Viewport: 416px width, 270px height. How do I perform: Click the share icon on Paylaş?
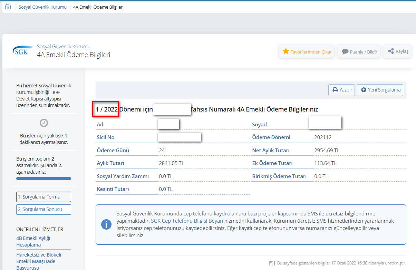pyautogui.click(x=391, y=51)
